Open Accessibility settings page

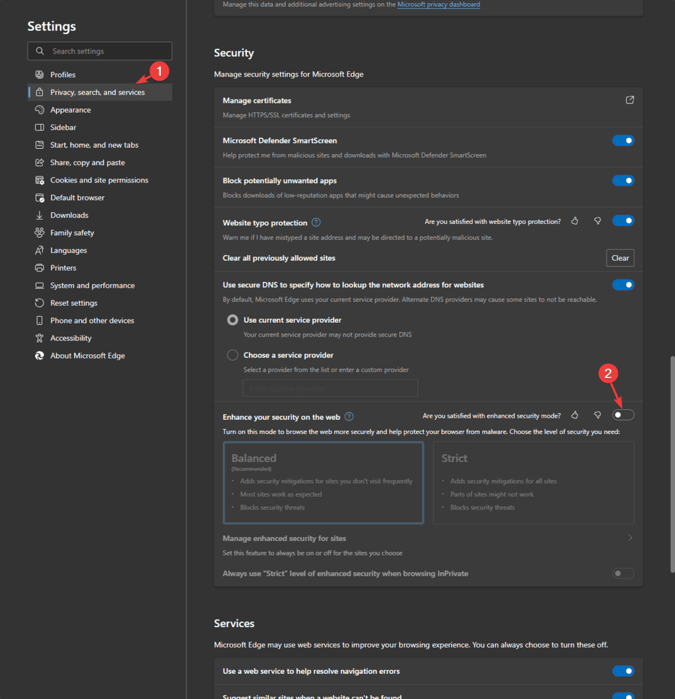[x=100, y=338]
